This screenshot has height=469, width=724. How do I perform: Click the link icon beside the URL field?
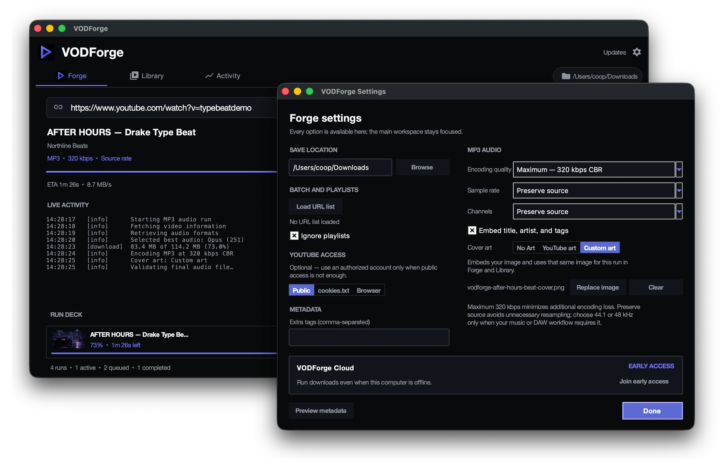[x=58, y=107]
